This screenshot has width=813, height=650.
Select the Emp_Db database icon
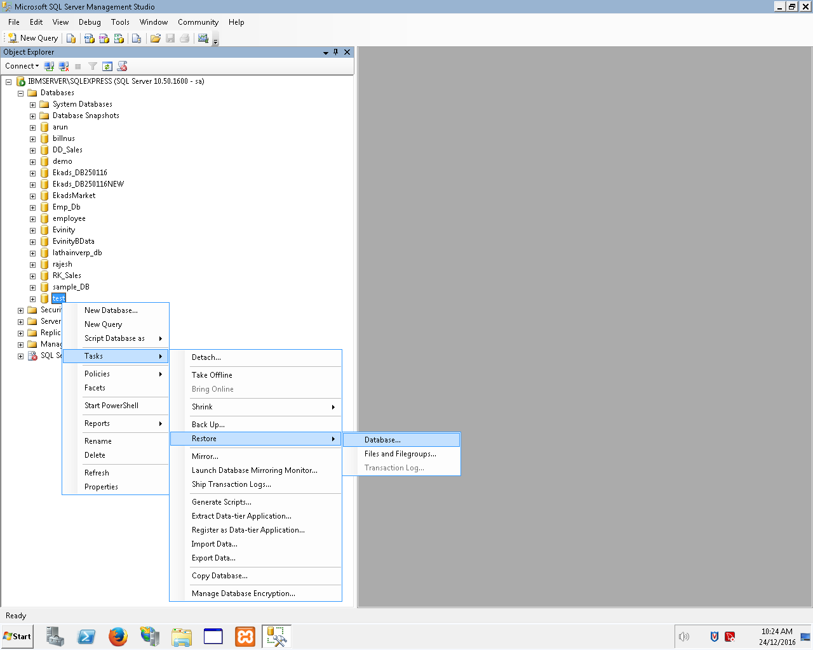click(44, 207)
